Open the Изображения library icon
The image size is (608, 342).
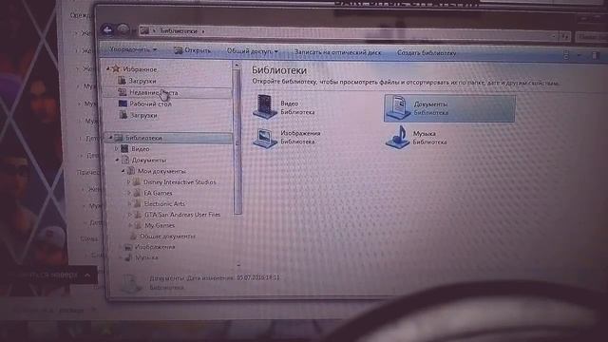(x=265, y=138)
